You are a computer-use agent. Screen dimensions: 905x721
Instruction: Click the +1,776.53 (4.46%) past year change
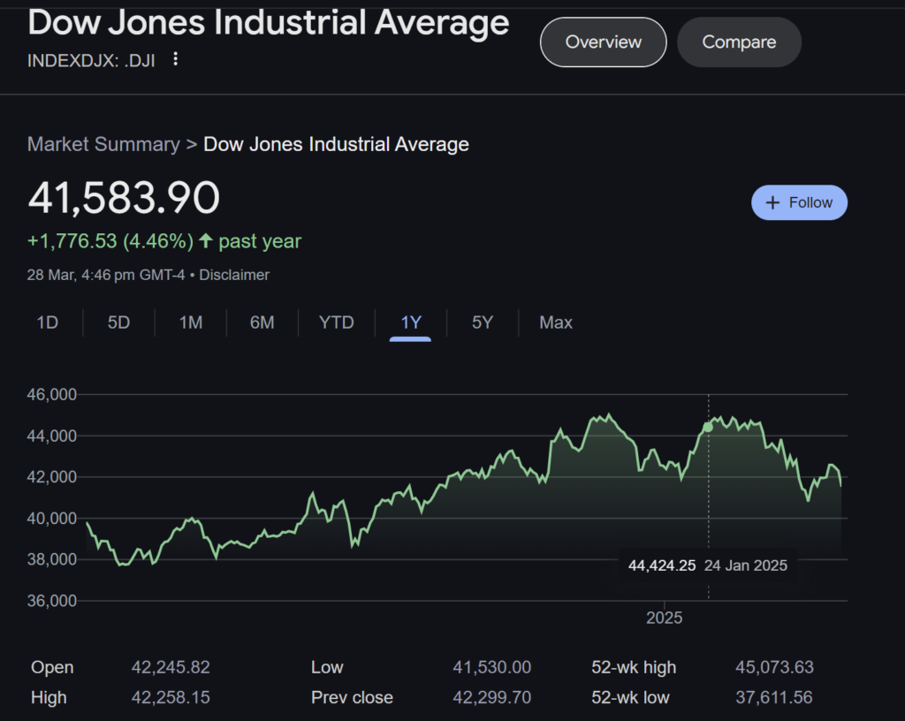tap(164, 241)
